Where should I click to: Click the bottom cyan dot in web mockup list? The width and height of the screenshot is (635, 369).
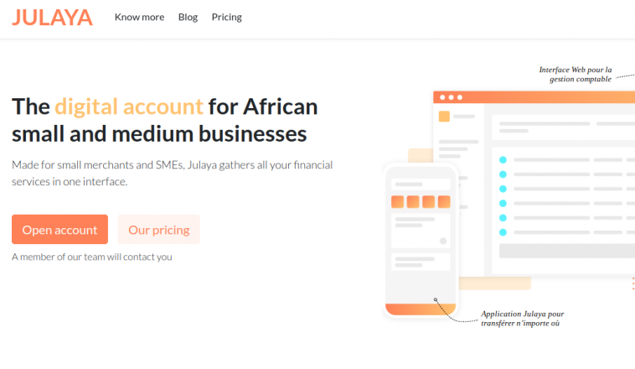503,231
